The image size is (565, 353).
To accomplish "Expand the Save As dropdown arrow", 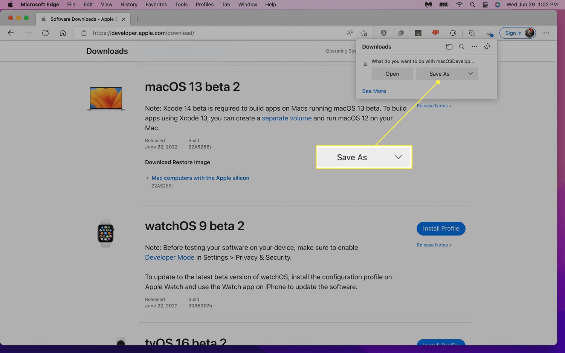I will tap(470, 74).
